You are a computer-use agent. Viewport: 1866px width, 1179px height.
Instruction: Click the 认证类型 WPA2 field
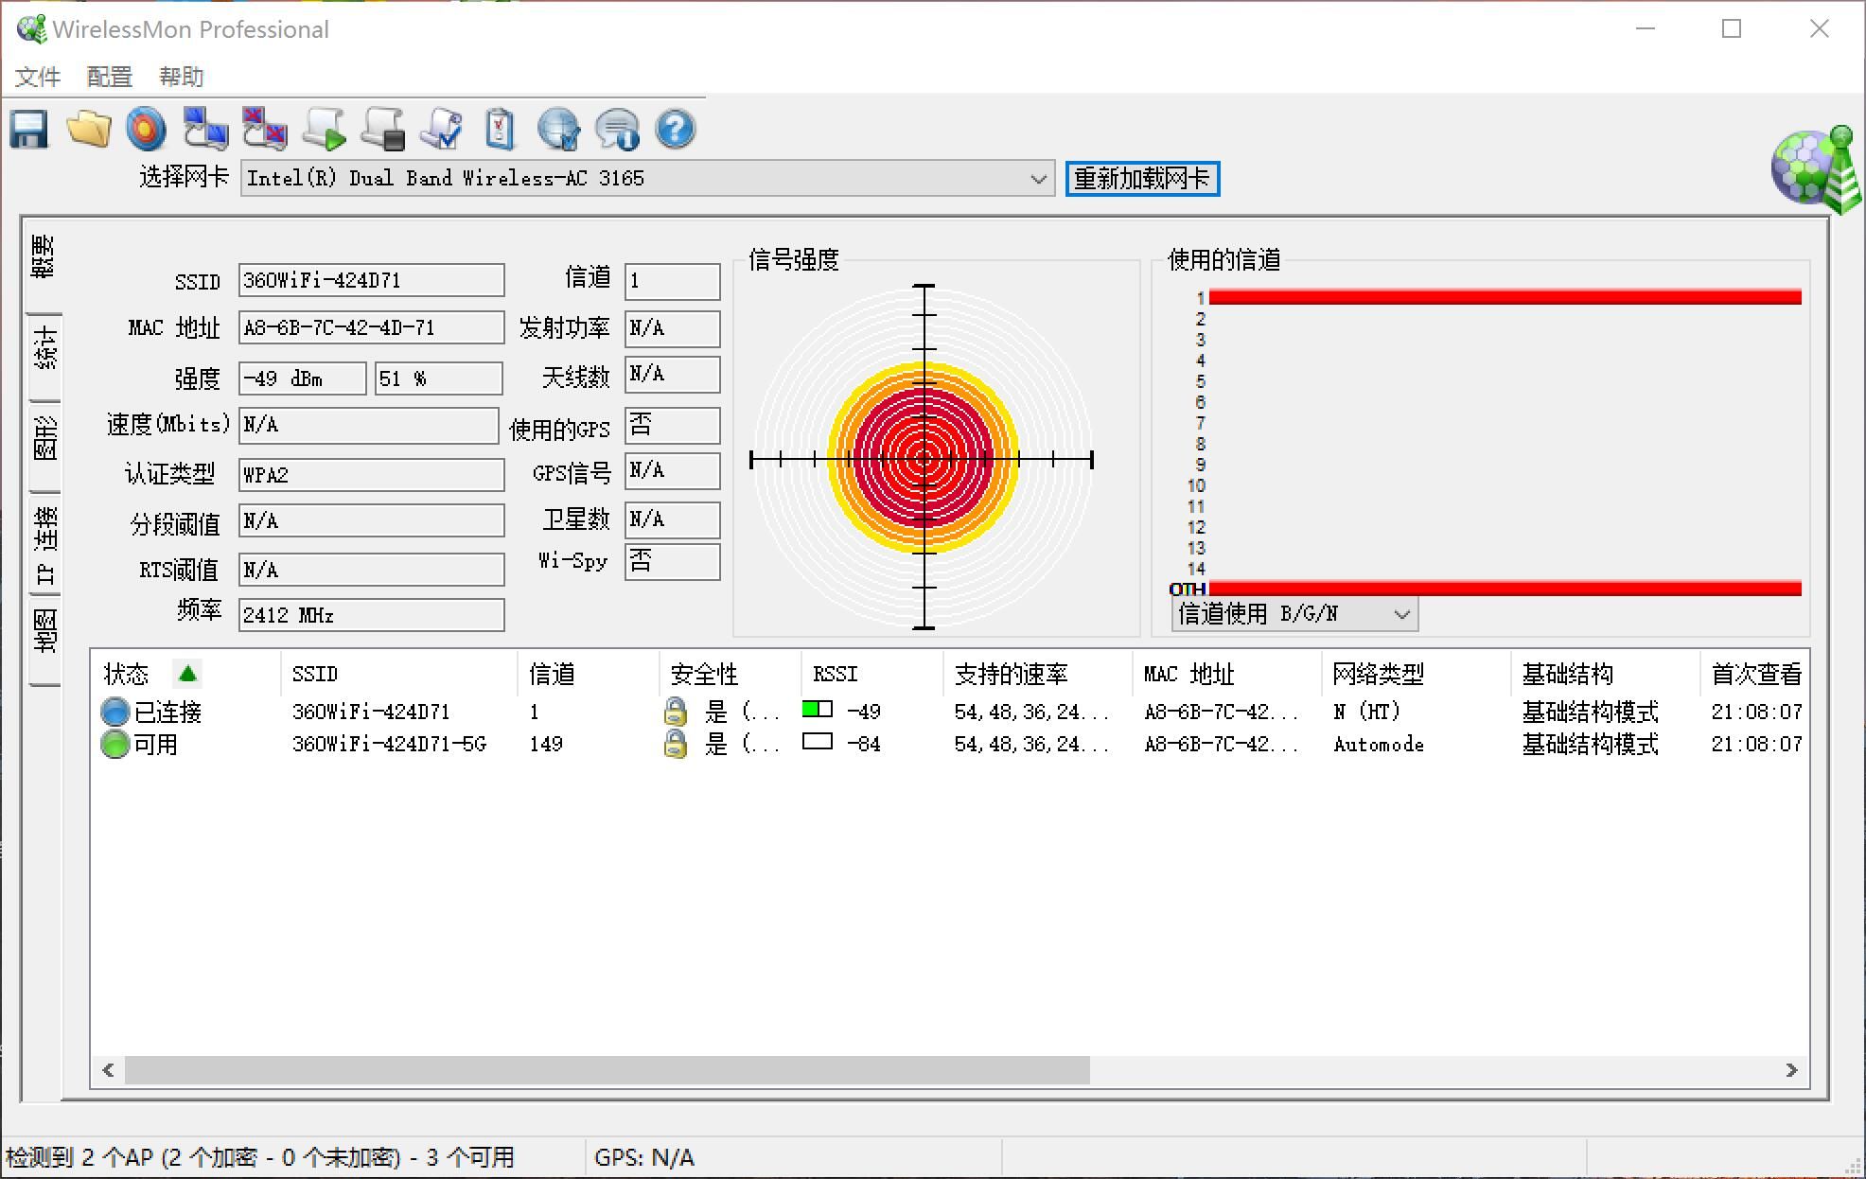(x=371, y=474)
